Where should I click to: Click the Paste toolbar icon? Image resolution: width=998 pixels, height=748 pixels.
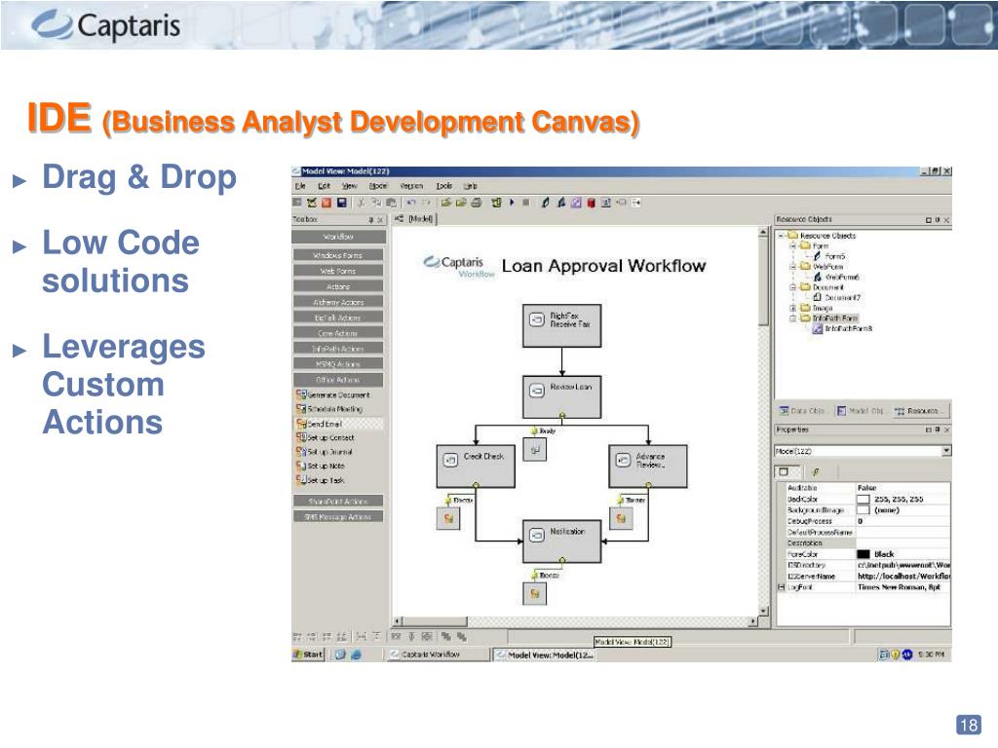391,203
